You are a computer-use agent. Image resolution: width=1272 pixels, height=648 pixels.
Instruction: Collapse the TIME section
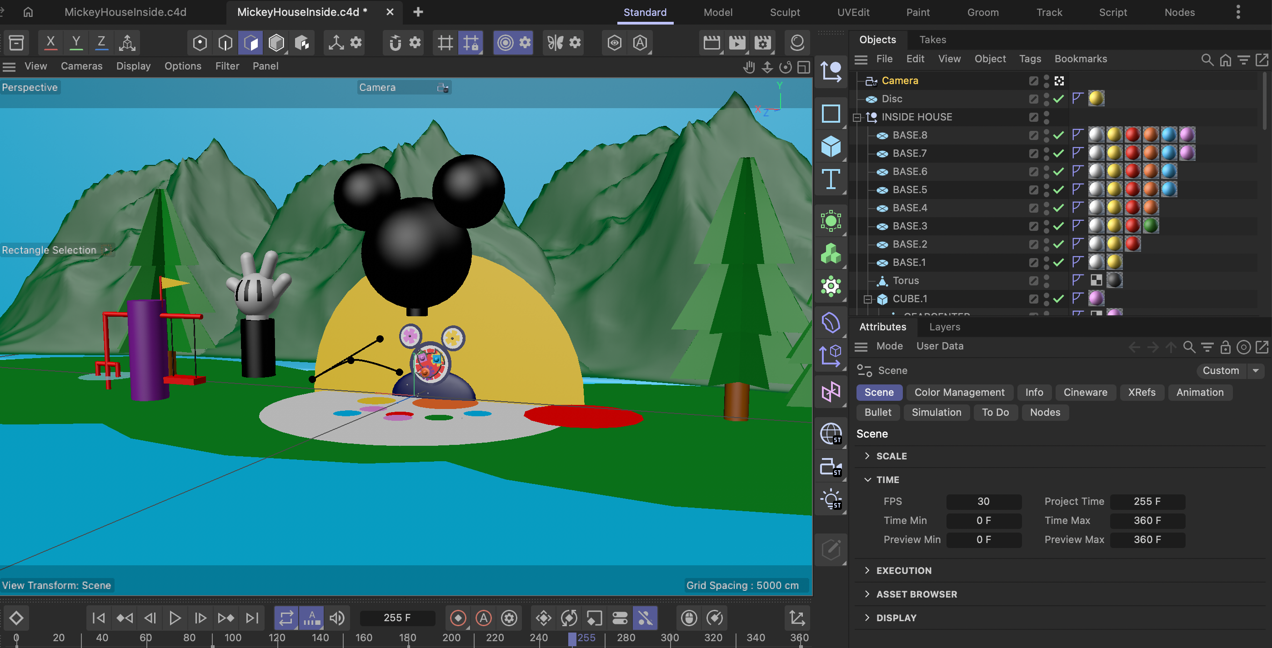868,479
